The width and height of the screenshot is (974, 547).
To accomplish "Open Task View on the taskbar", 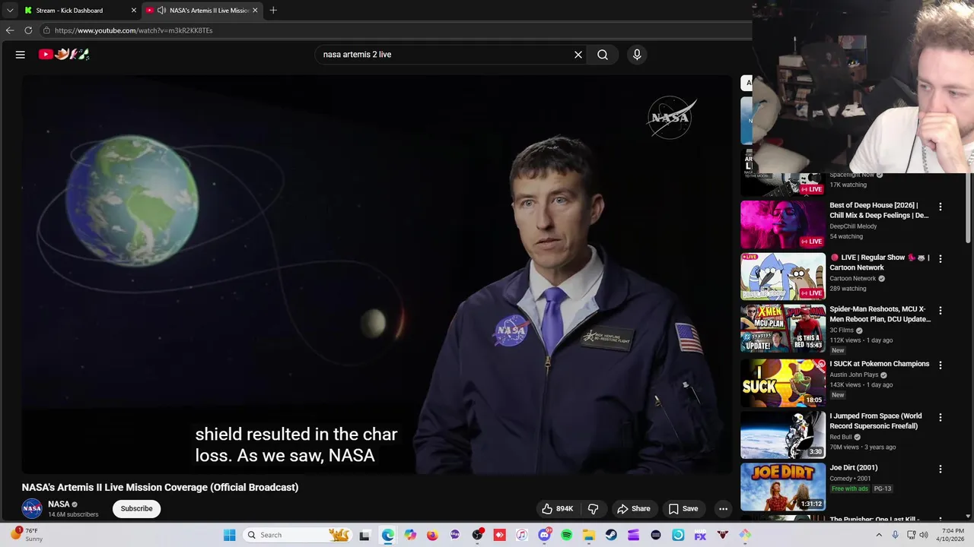I will pyautogui.click(x=364, y=535).
